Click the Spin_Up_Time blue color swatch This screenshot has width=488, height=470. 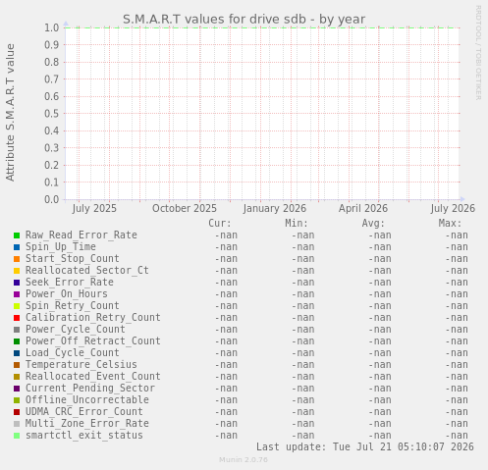click(17, 247)
